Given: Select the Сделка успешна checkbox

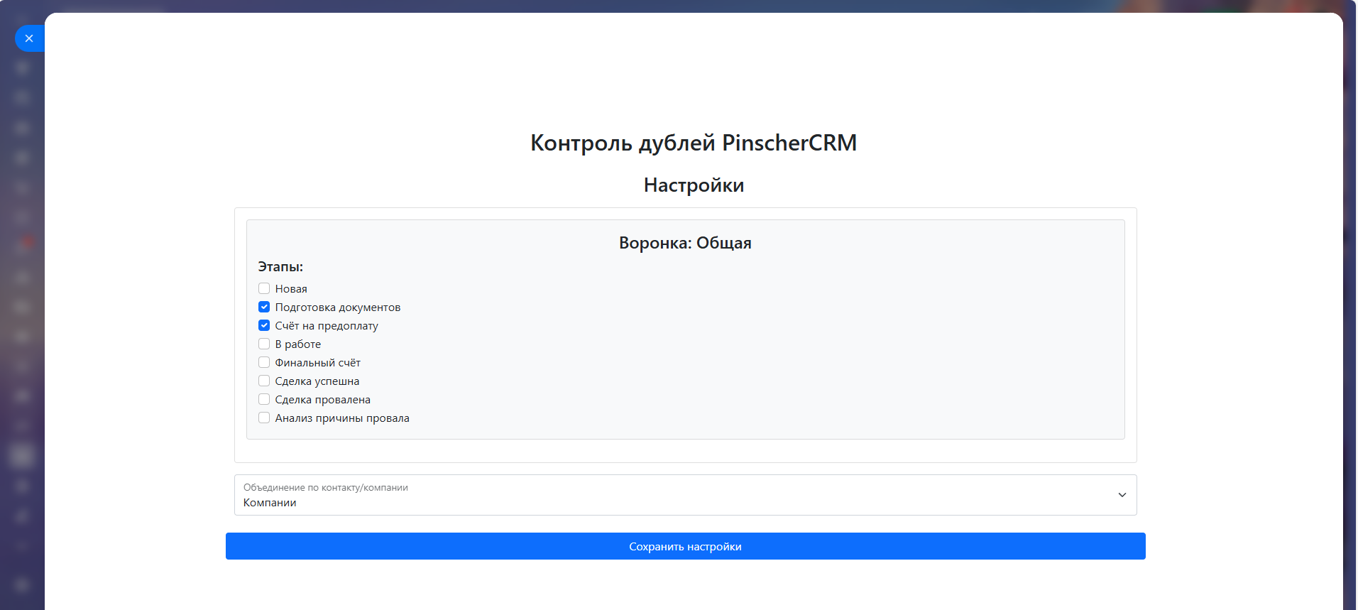Looking at the screenshot, I should click(264, 381).
